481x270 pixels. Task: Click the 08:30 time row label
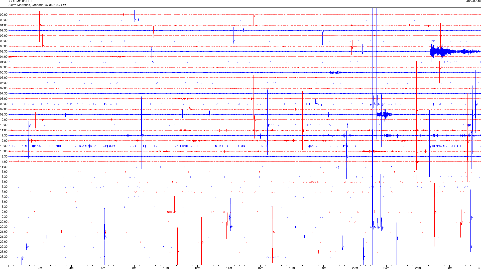(x=4, y=104)
